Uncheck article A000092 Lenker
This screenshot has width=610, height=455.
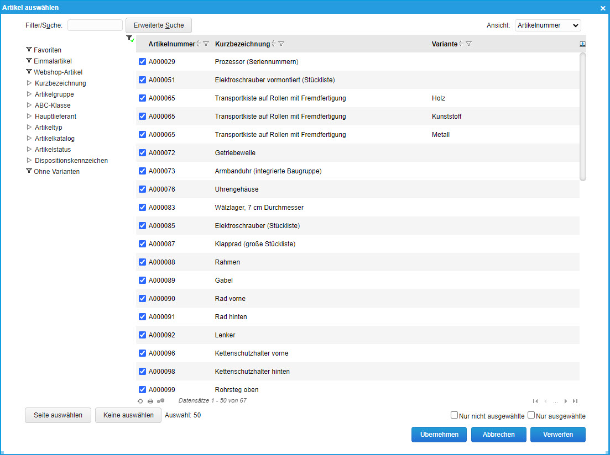[x=142, y=335]
